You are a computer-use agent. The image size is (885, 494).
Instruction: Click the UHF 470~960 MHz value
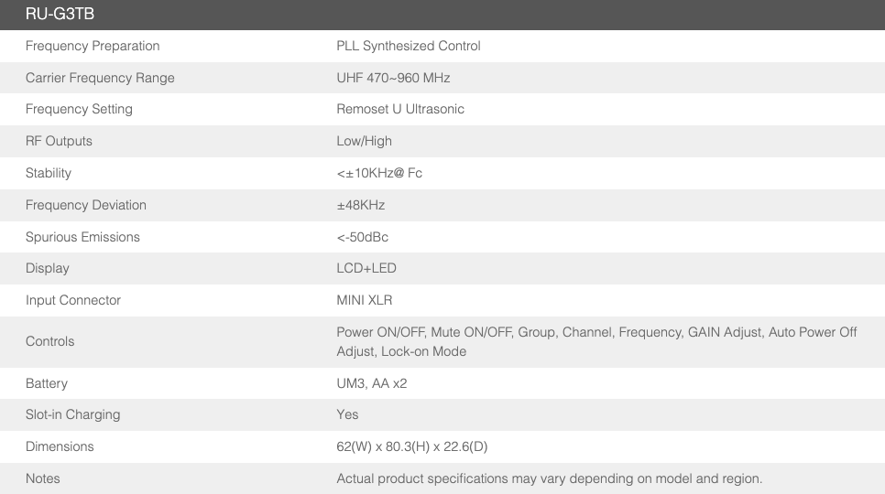pyautogui.click(x=393, y=78)
